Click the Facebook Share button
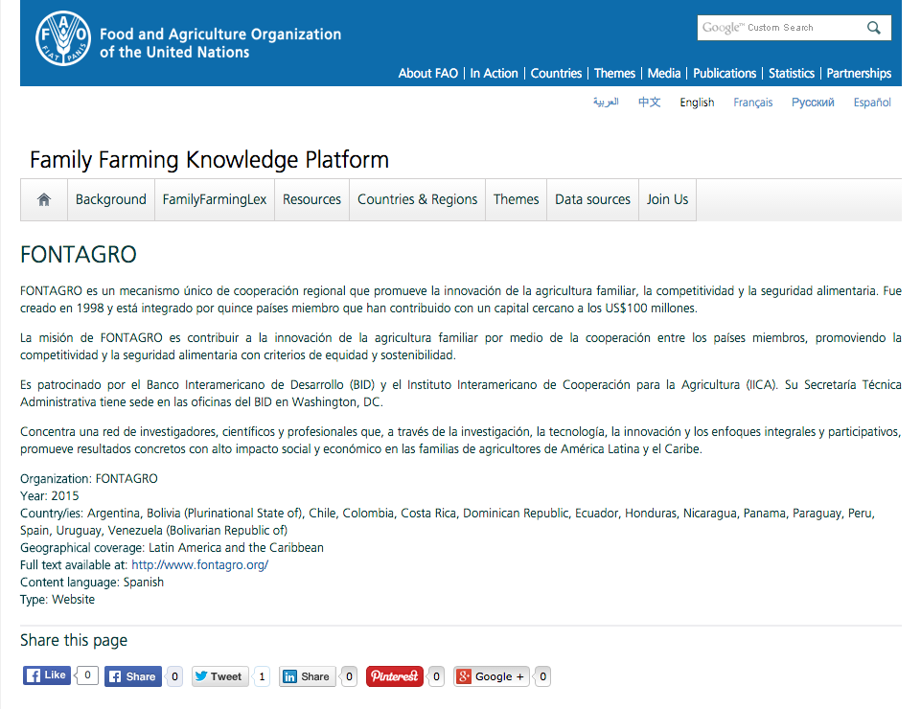921x709 pixels. pos(133,676)
